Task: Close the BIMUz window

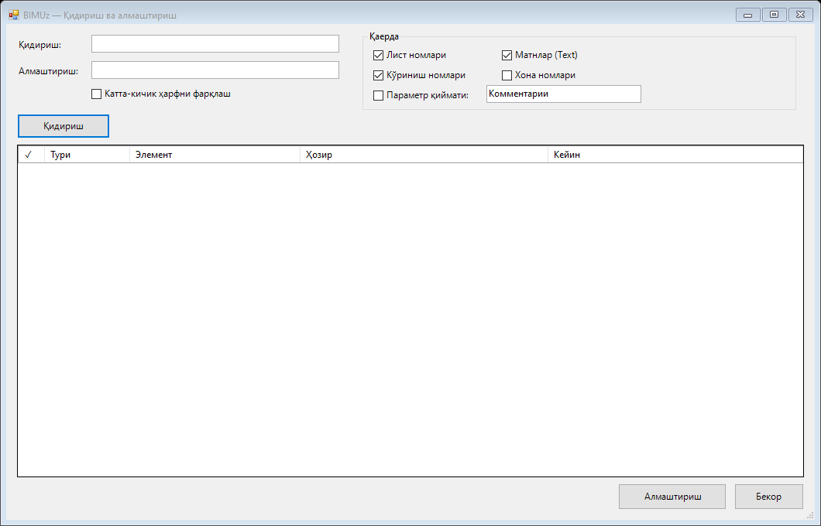Action: coord(800,15)
